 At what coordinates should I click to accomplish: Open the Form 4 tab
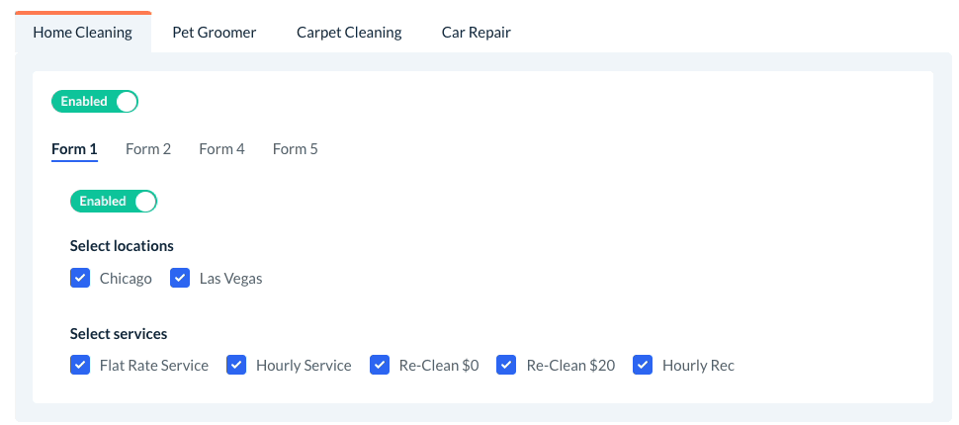pyautogui.click(x=221, y=149)
